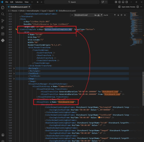Open the Search view in activity bar
The height and width of the screenshot is (142, 144).
point(3,14)
